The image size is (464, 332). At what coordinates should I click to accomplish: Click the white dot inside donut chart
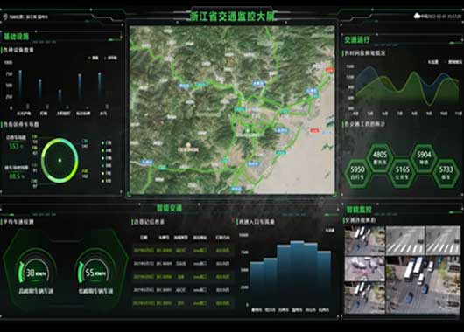coord(60,161)
